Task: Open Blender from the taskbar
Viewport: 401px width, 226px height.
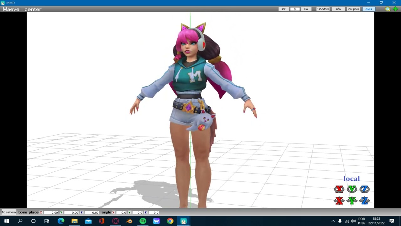Action: 129,221
